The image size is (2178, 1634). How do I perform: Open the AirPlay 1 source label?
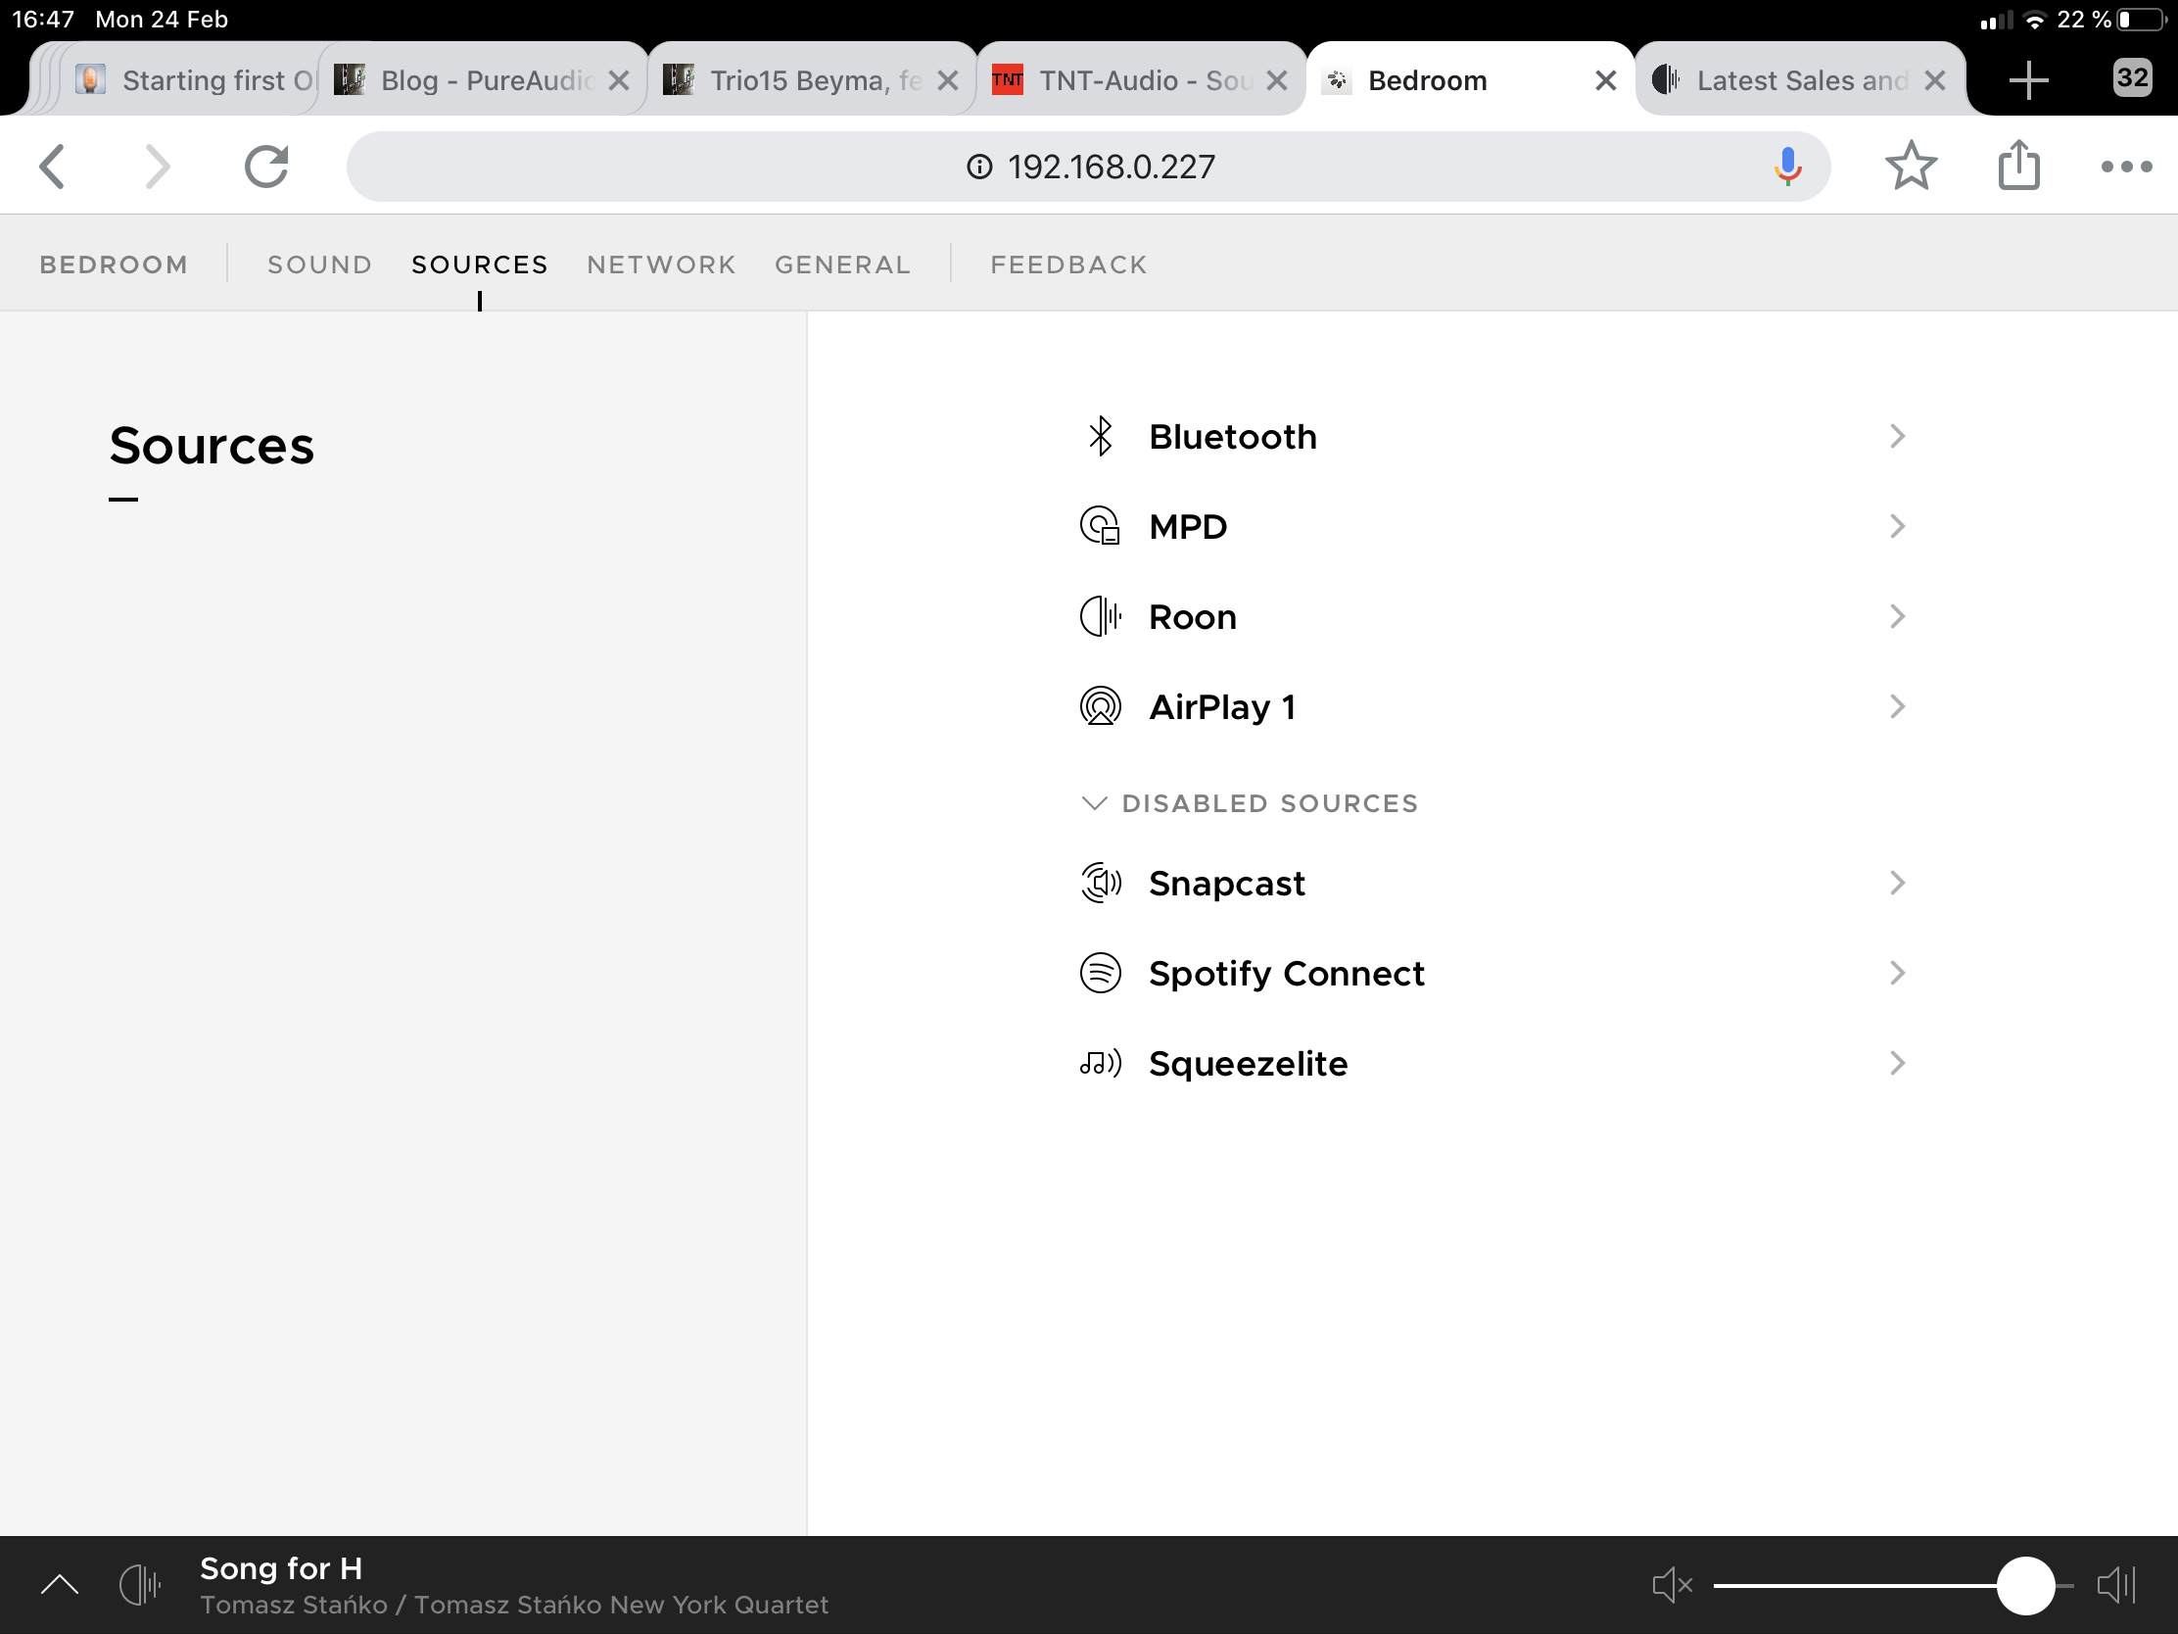point(1222,706)
